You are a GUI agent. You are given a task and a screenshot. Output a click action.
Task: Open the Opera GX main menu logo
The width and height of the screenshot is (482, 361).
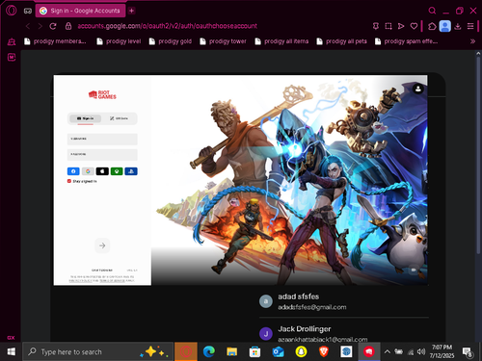pyautogui.click(x=12, y=11)
